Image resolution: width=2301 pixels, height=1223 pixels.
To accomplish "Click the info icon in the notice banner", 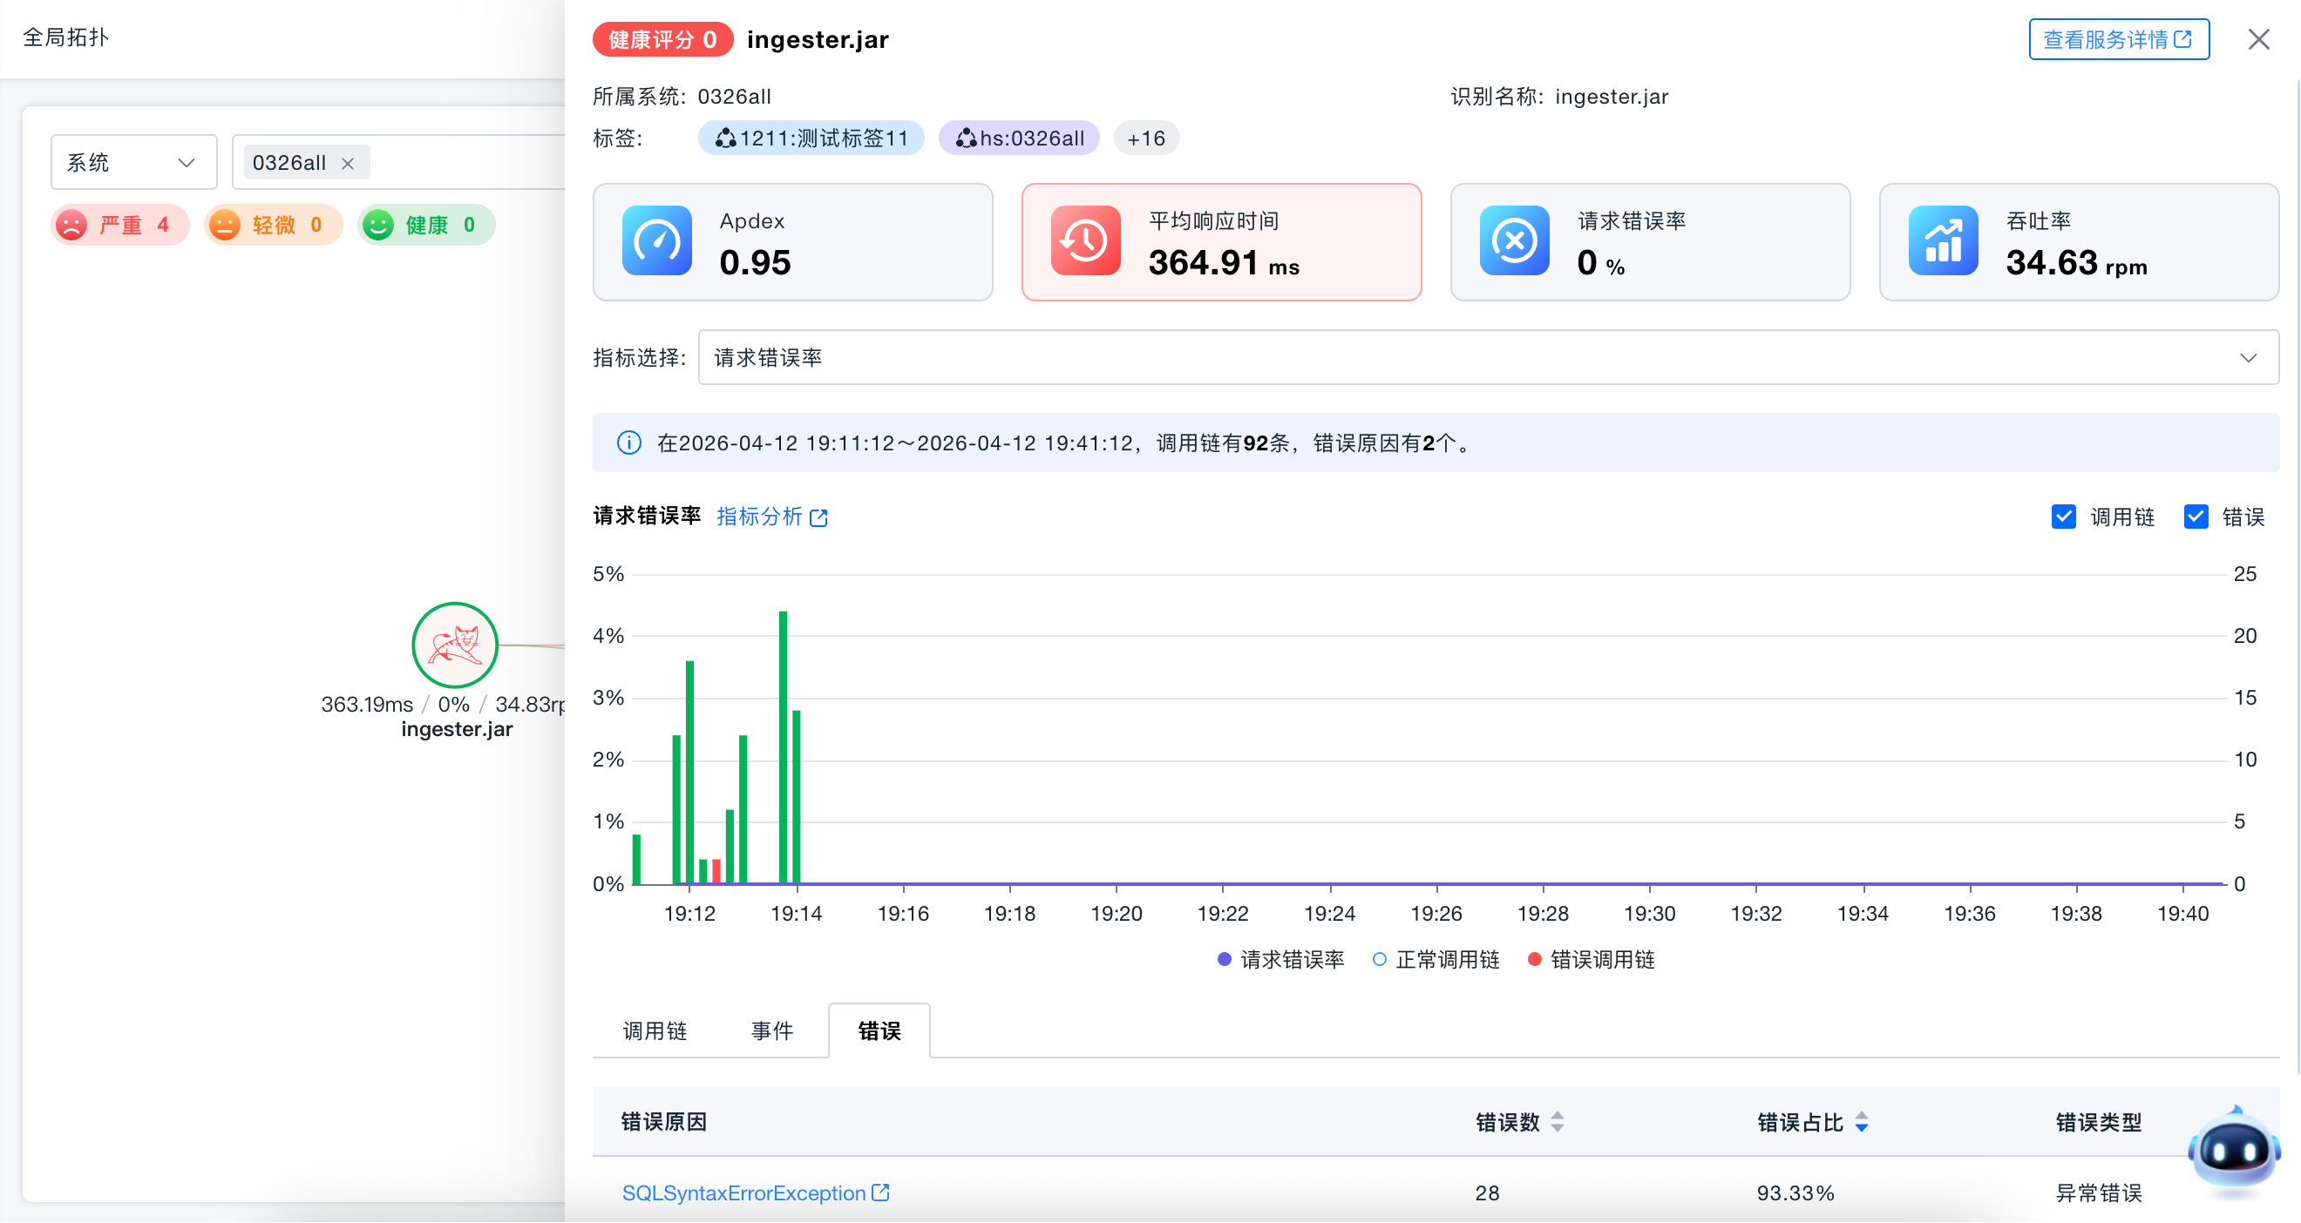I will click(x=628, y=443).
